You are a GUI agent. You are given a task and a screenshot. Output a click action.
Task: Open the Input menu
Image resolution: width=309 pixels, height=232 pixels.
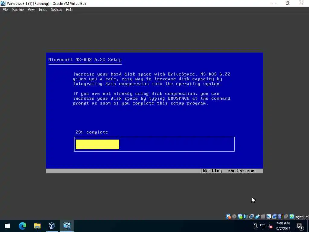[43, 10]
